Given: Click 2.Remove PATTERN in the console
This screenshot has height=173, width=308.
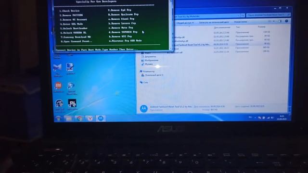Looking at the screenshot, I should [x=71, y=15].
